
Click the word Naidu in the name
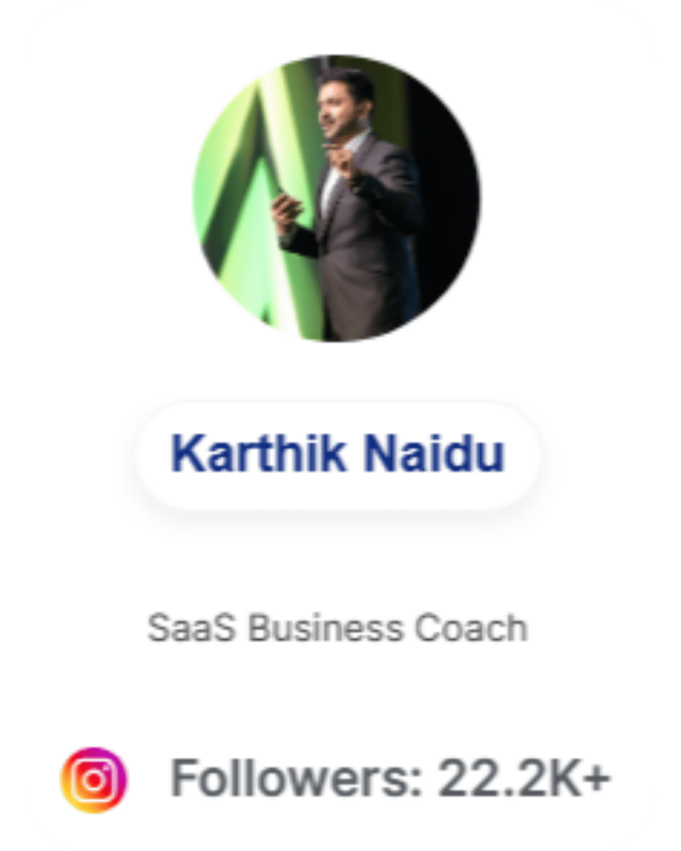click(x=434, y=453)
